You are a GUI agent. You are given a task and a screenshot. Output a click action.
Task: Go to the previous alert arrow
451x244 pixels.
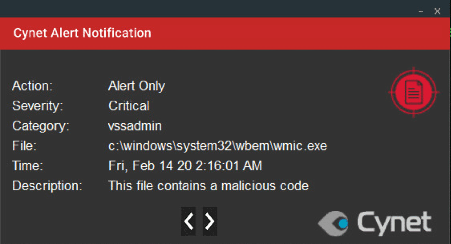[x=188, y=221]
